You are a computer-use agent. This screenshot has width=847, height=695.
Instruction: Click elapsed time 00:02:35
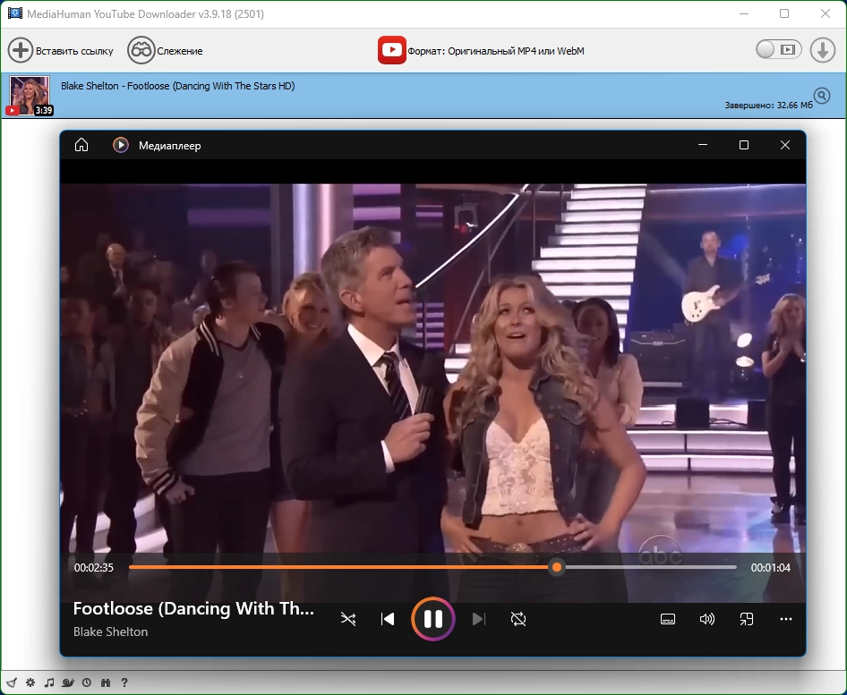pyautogui.click(x=93, y=568)
